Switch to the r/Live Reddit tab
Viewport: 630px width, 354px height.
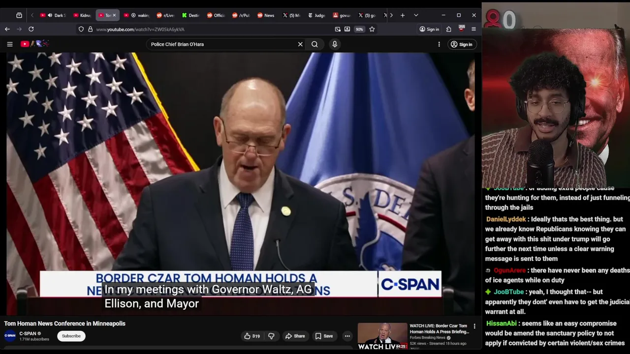(166, 15)
